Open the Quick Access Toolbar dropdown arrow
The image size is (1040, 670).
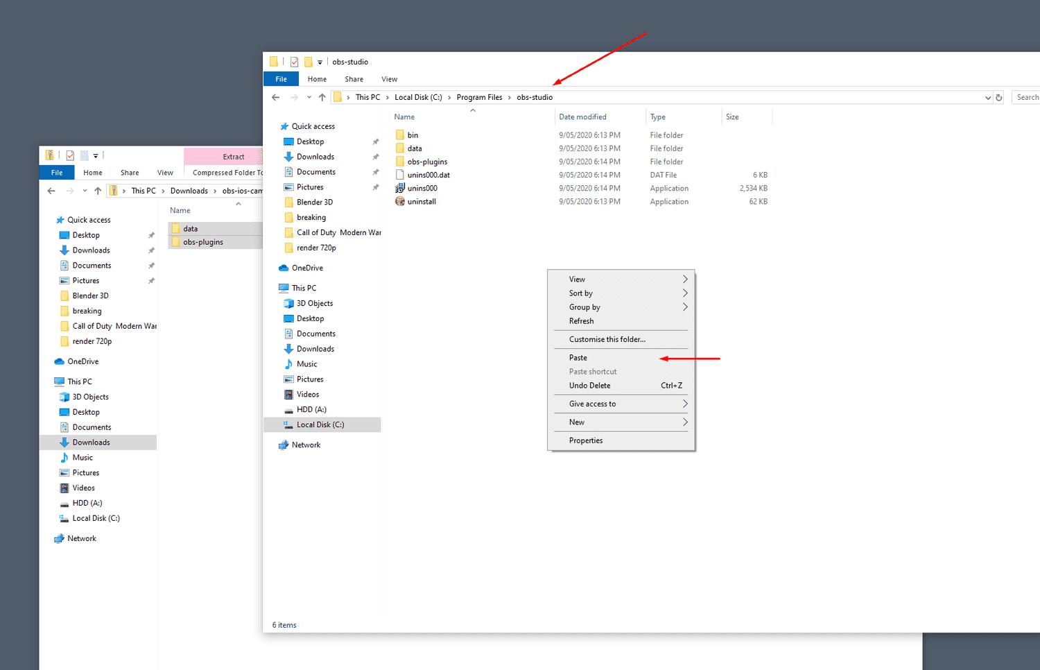[319, 62]
